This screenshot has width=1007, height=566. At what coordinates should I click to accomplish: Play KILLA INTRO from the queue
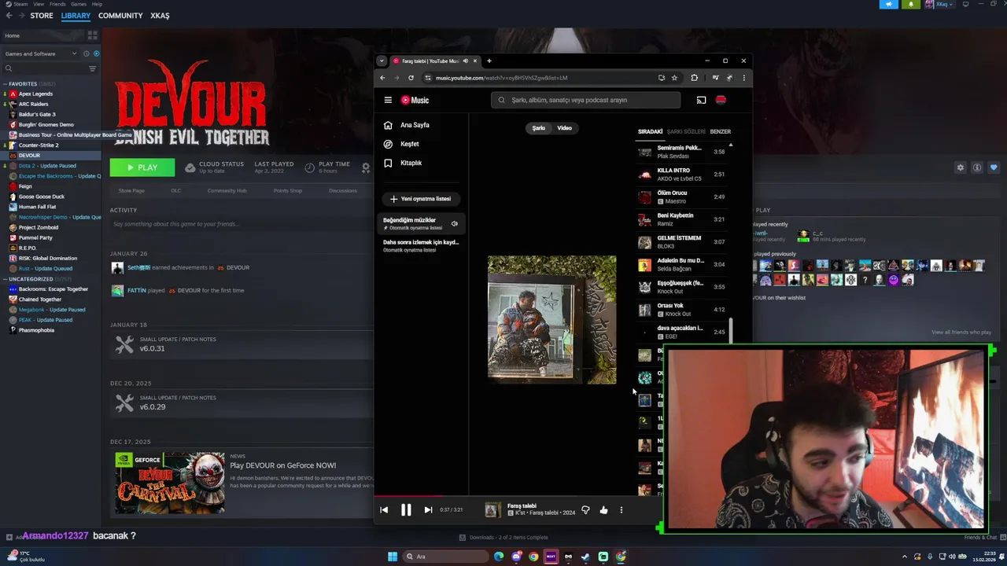click(x=681, y=175)
